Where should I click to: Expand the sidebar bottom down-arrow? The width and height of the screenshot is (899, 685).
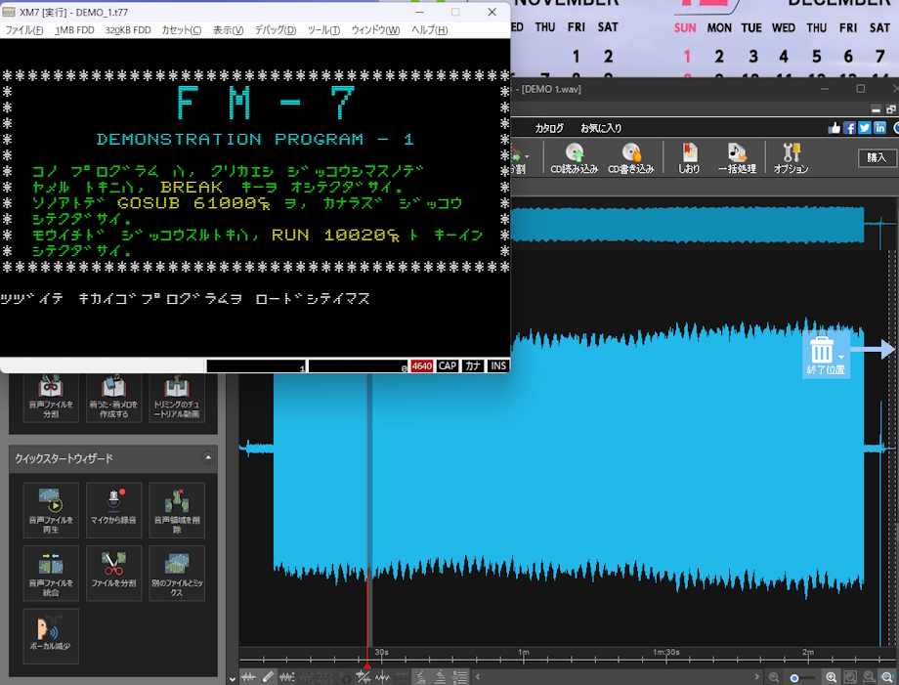click(233, 679)
